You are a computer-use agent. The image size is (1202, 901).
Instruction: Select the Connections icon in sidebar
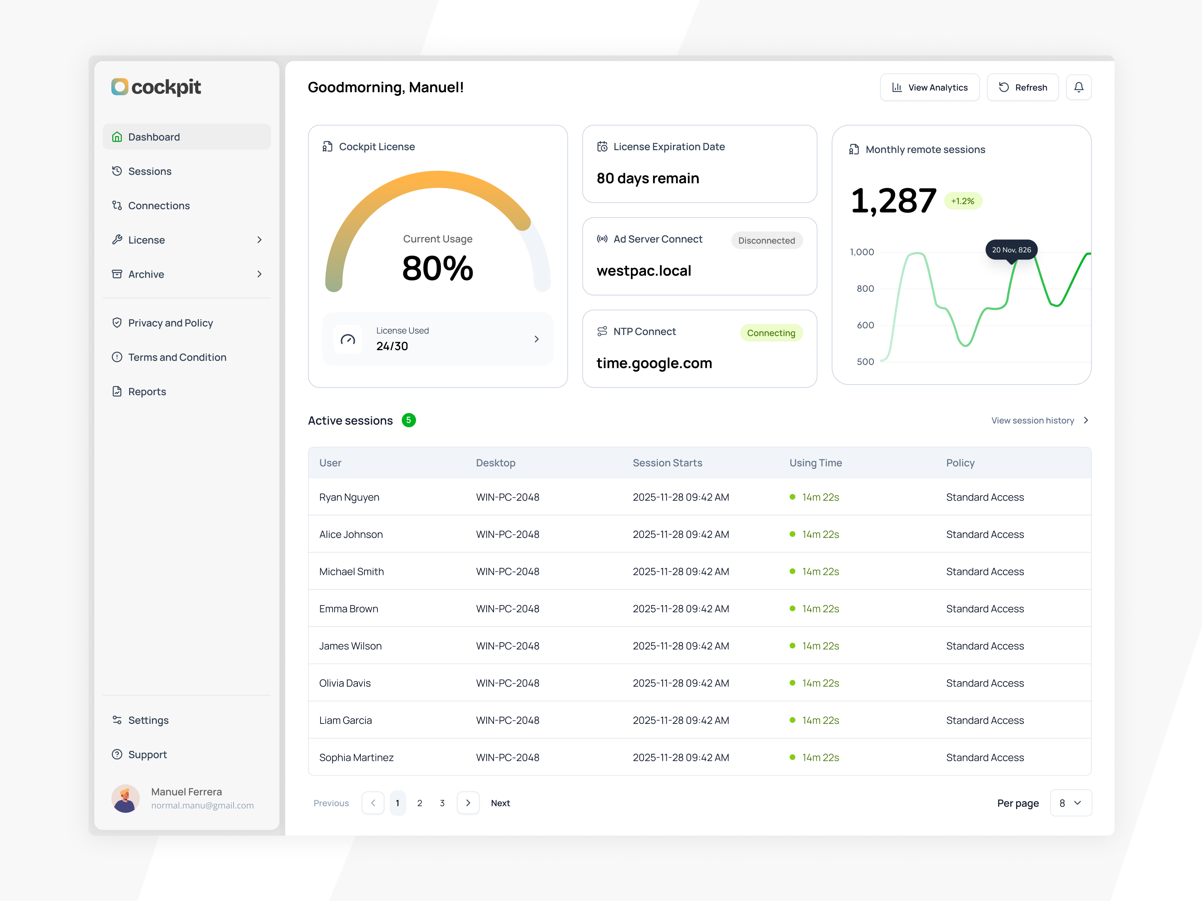coord(117,206)
